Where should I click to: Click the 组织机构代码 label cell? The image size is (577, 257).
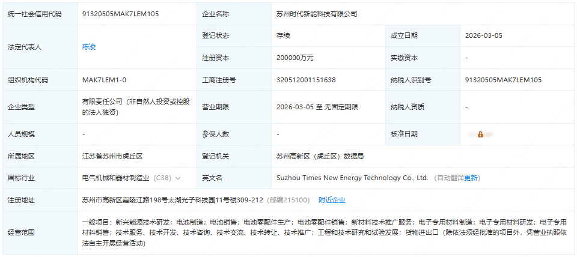point(40,80)
